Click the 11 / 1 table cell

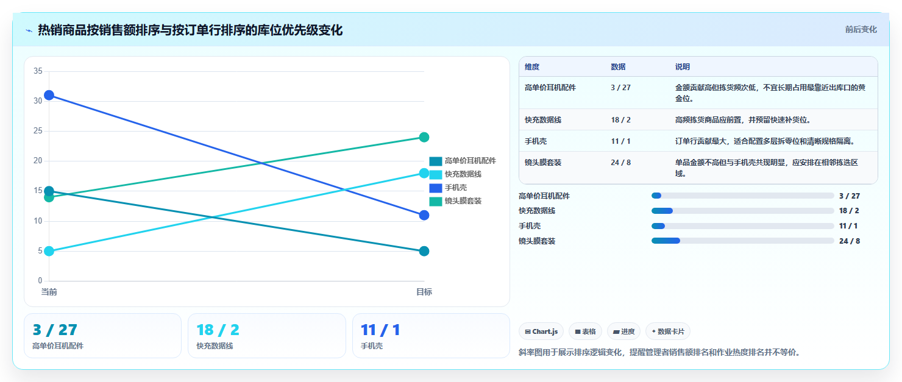(x=620, y=141)
